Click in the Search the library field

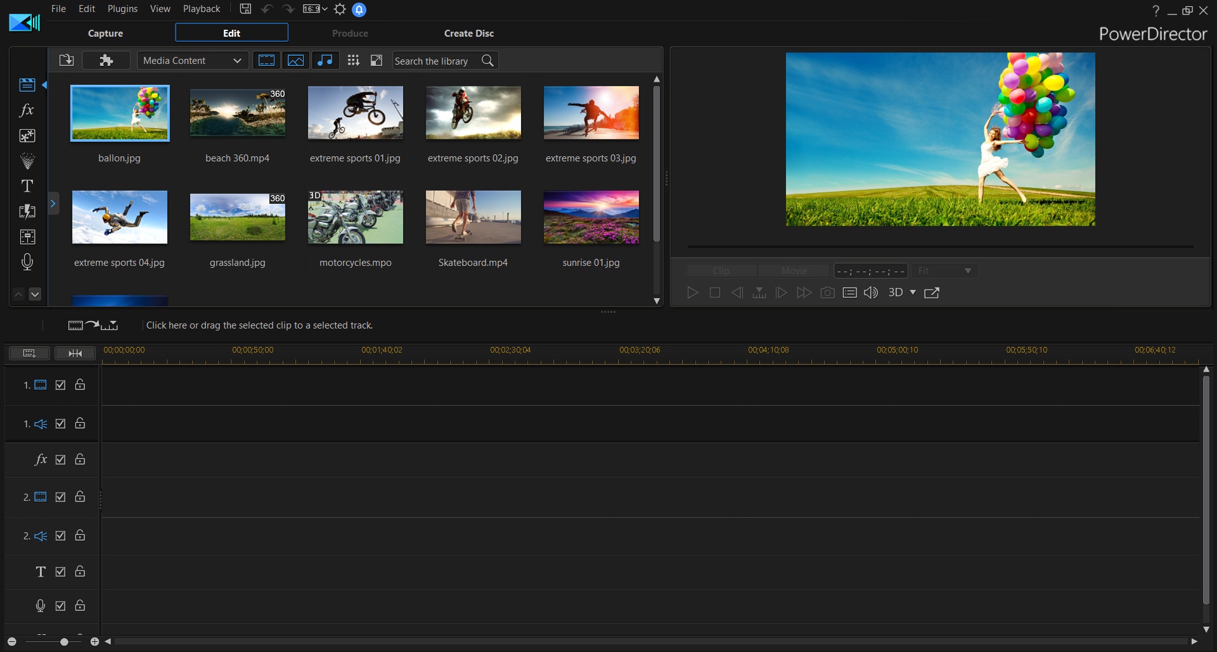pos(436,60)
